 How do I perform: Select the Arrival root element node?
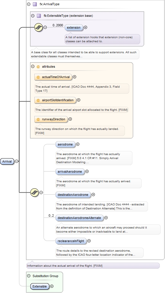point(7,161)
